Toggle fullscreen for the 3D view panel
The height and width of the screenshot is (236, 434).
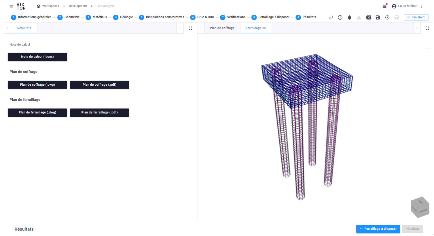point(427,28)
